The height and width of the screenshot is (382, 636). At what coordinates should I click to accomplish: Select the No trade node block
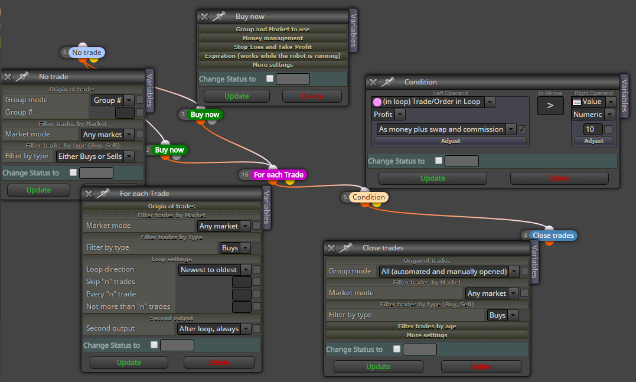86,53
